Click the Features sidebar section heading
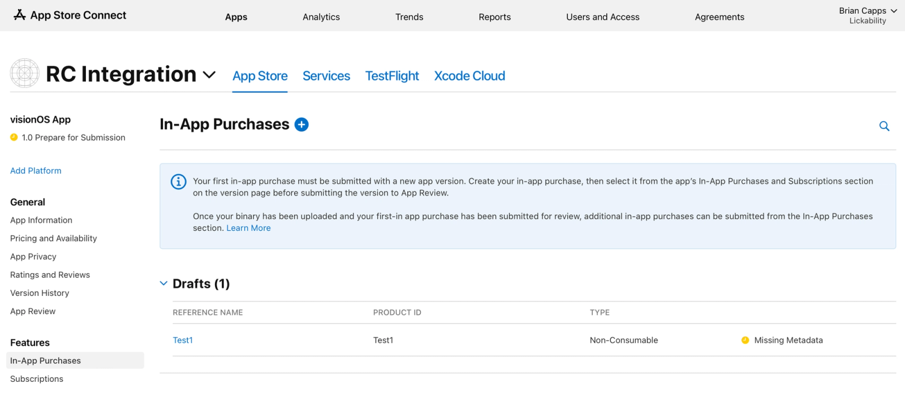Screen dimensions: 905x409 [30, 343]
